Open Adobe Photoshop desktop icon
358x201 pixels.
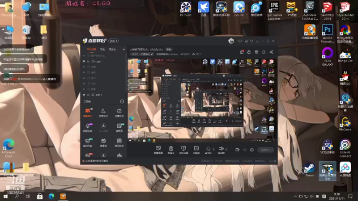pos(328,34)
